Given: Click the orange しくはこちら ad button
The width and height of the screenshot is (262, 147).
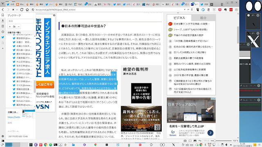Looking at the screenshot, I should tap(45, 85).
